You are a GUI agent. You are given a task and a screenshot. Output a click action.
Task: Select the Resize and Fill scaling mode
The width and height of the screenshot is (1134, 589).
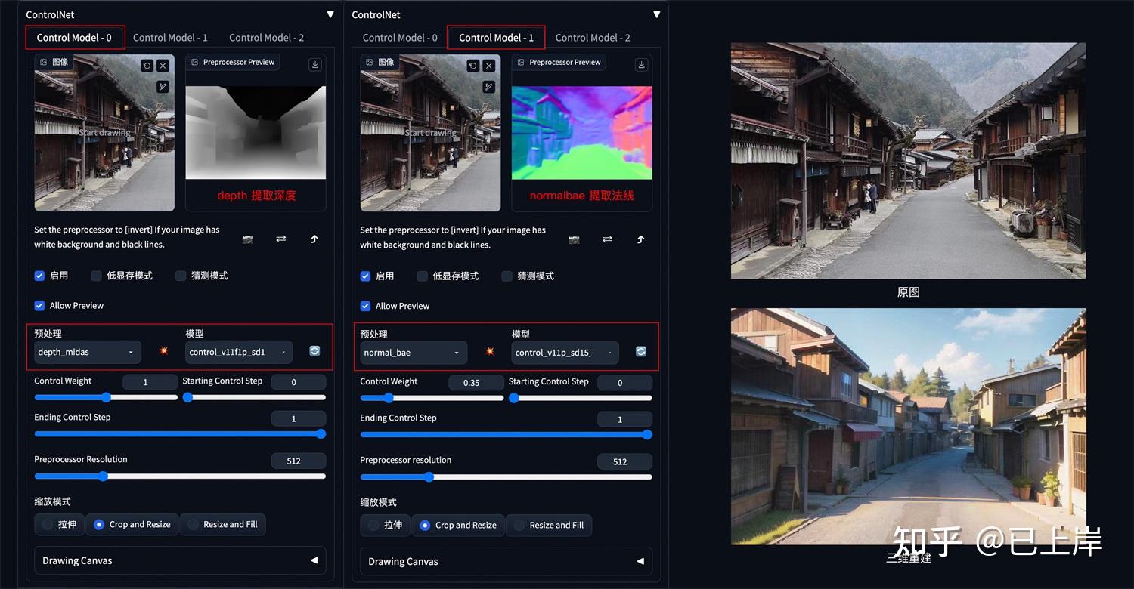pos(222,524)
